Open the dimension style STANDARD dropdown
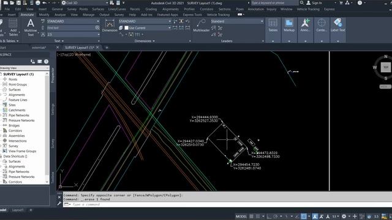This screenshot has width=392, height=220. (145, 21)
